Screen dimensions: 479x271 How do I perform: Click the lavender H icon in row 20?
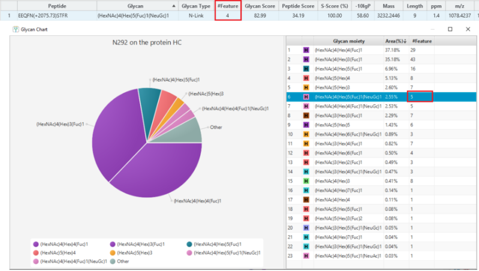306,228
